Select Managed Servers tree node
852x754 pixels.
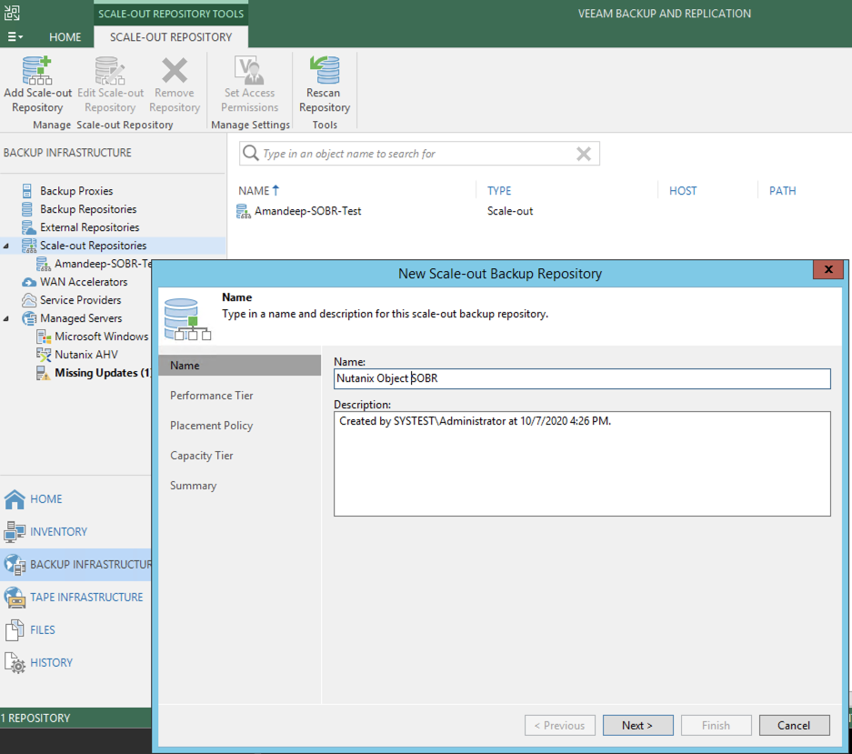[80, 318]
